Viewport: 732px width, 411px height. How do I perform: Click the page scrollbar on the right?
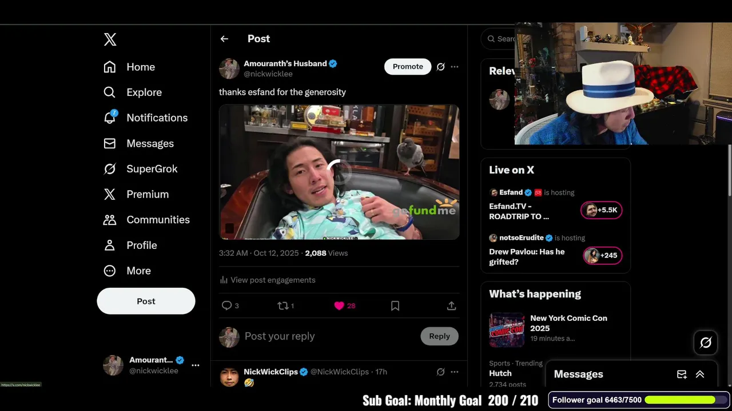tap(729, 171)
